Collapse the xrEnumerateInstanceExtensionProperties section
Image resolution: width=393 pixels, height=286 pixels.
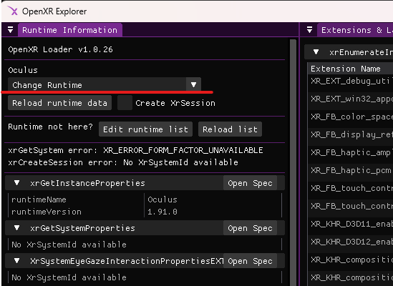pos(316,52)
